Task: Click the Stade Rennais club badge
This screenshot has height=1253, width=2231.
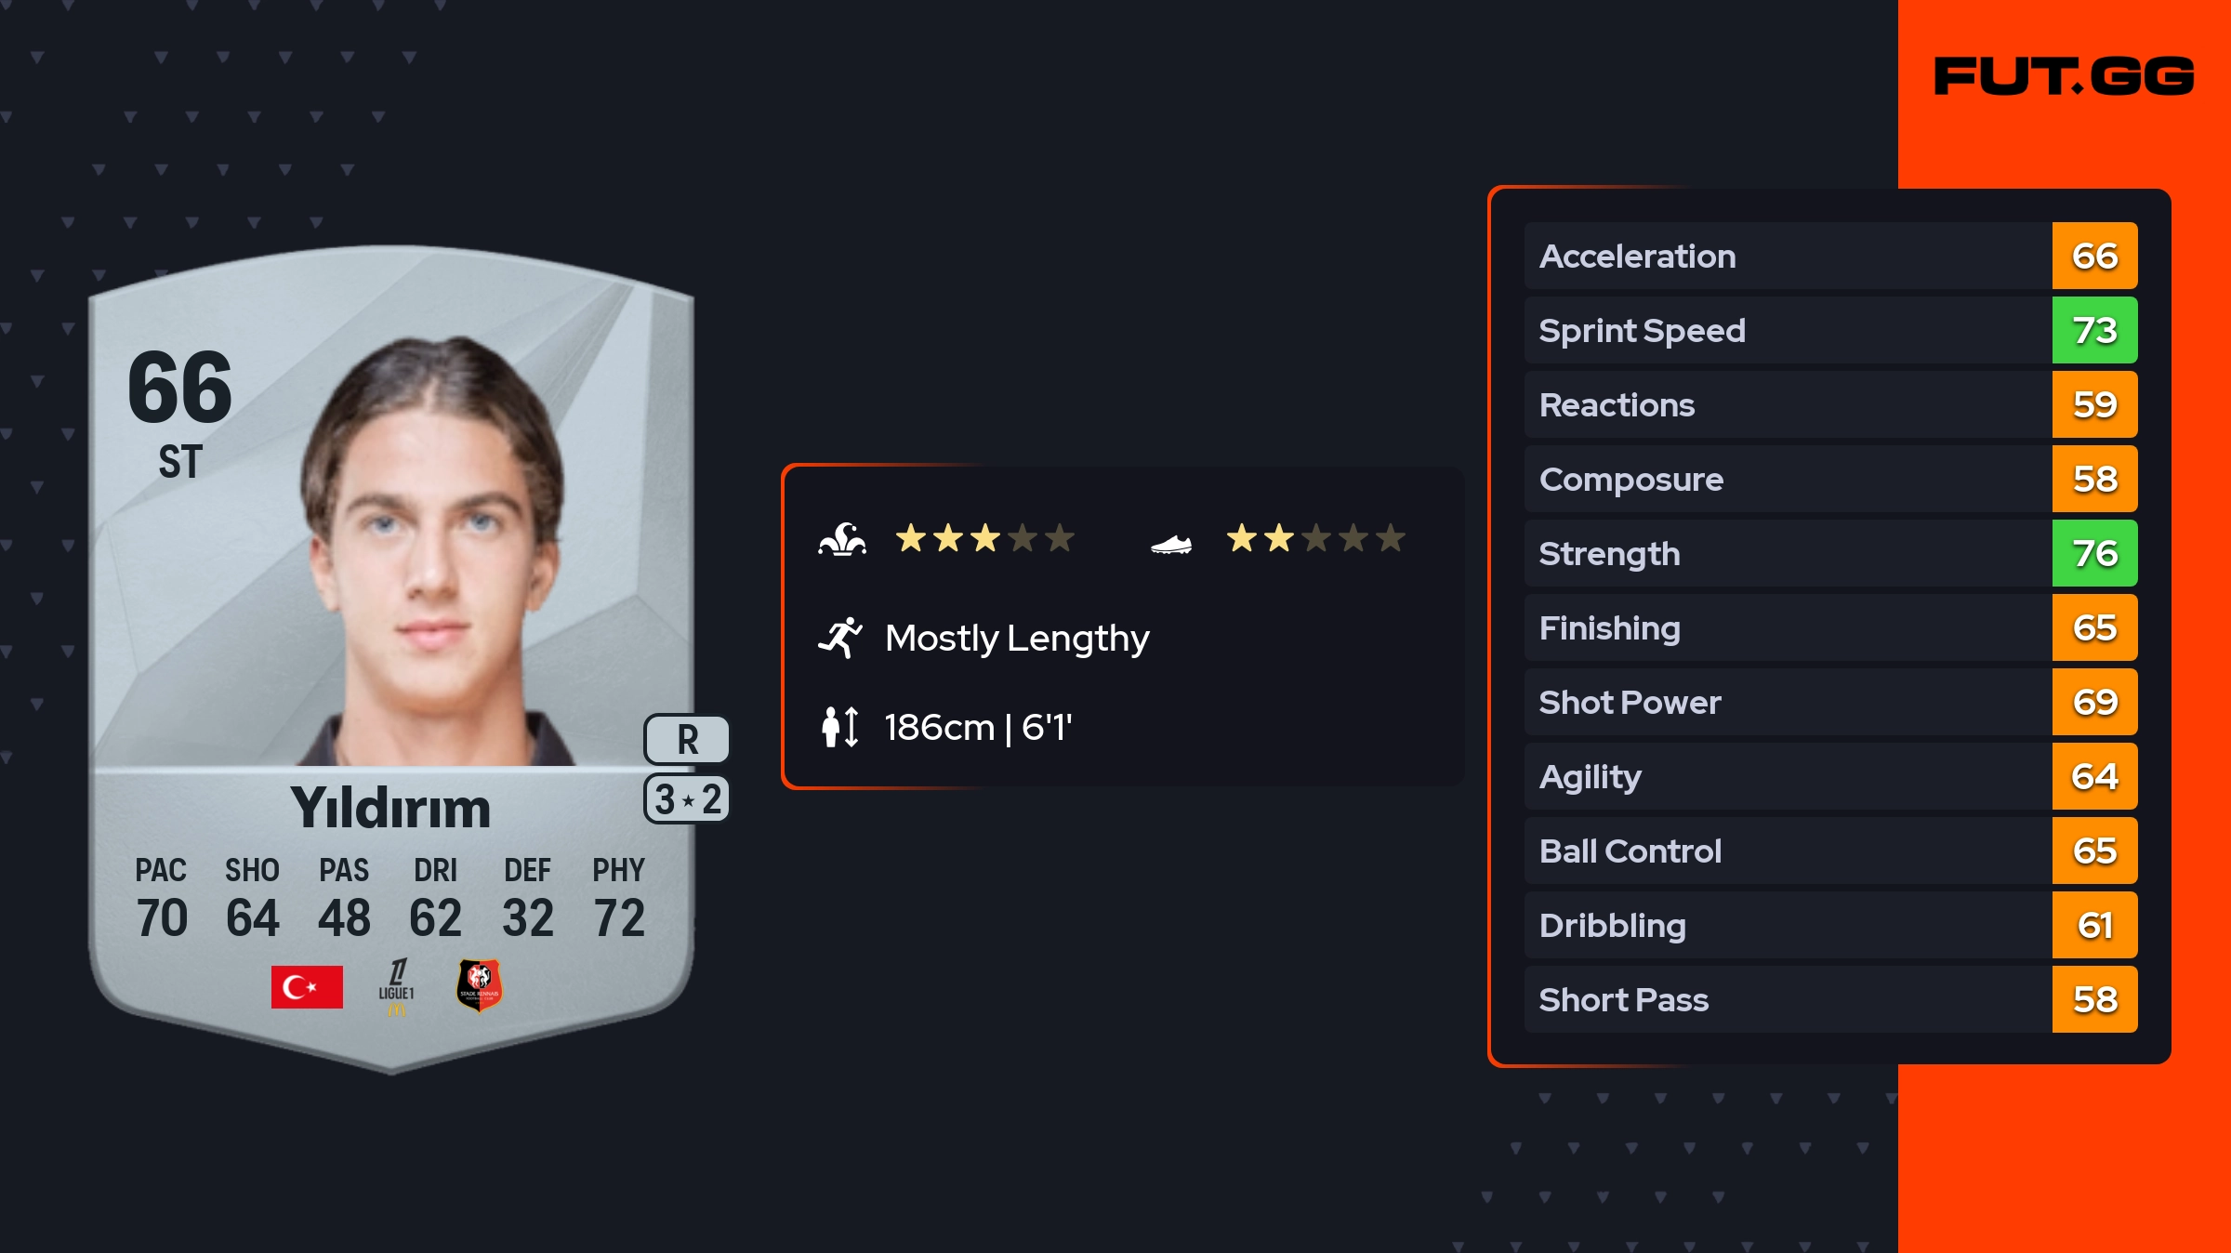Action: [479, 985]
